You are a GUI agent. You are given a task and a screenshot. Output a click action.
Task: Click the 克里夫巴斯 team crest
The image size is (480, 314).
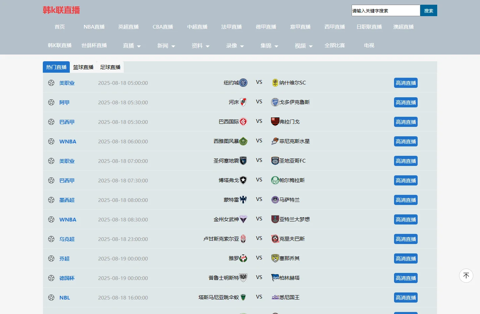[275, 239]
